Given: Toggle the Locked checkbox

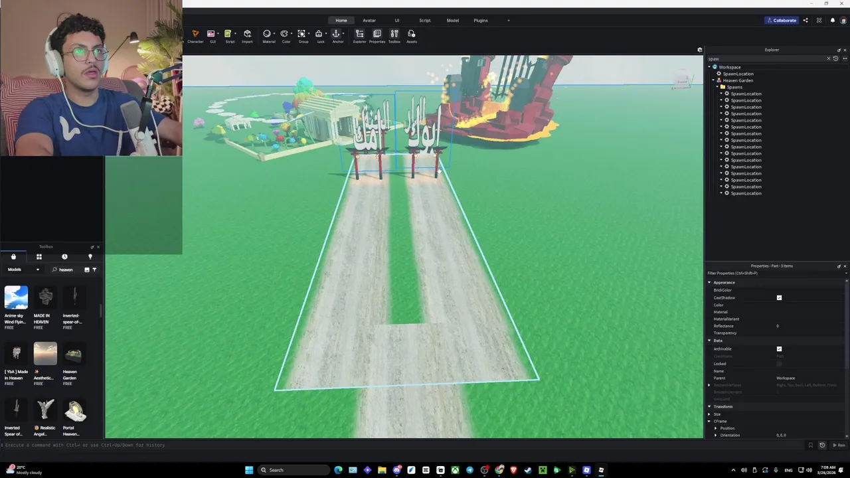Looking at the screenshot, I should tap(779, 364).
